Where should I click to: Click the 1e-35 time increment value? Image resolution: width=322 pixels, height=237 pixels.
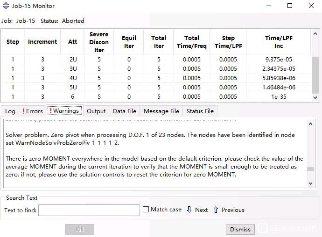coord(279,97)
